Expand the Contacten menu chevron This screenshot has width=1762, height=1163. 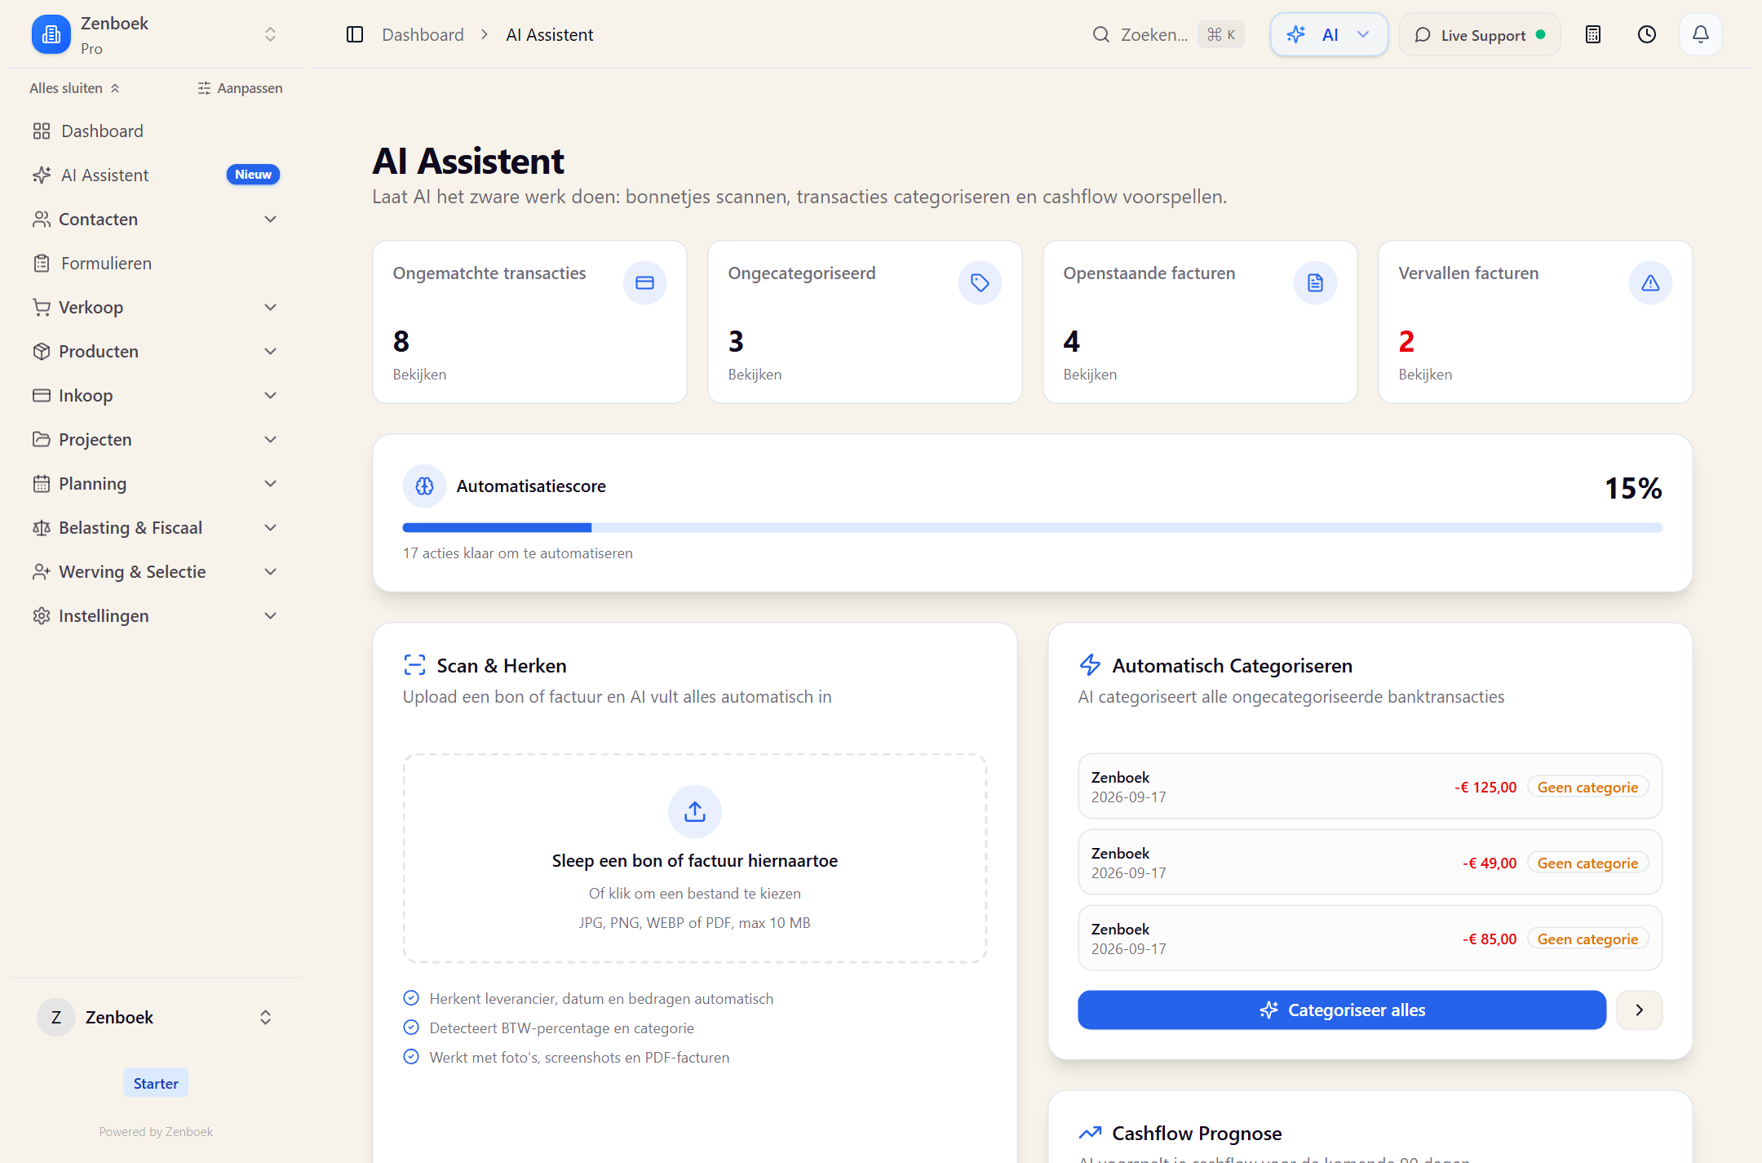pos(271,219)
